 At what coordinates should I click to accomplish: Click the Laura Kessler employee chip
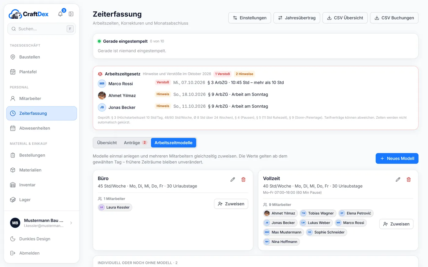pyautogui.click(x=115, y=207)
